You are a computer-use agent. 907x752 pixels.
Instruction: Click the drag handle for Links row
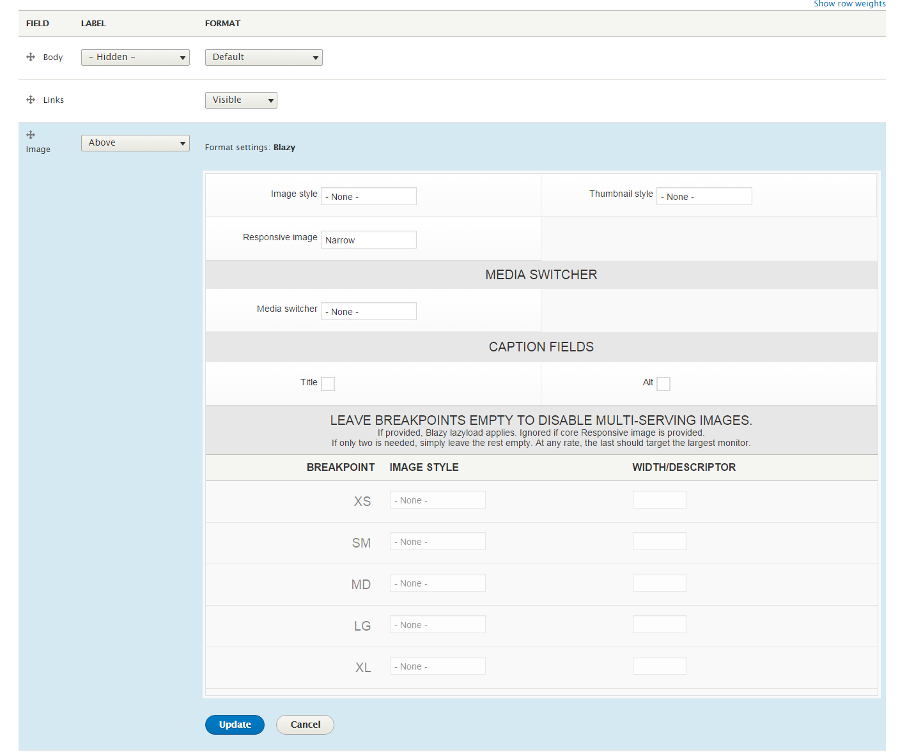31,100
